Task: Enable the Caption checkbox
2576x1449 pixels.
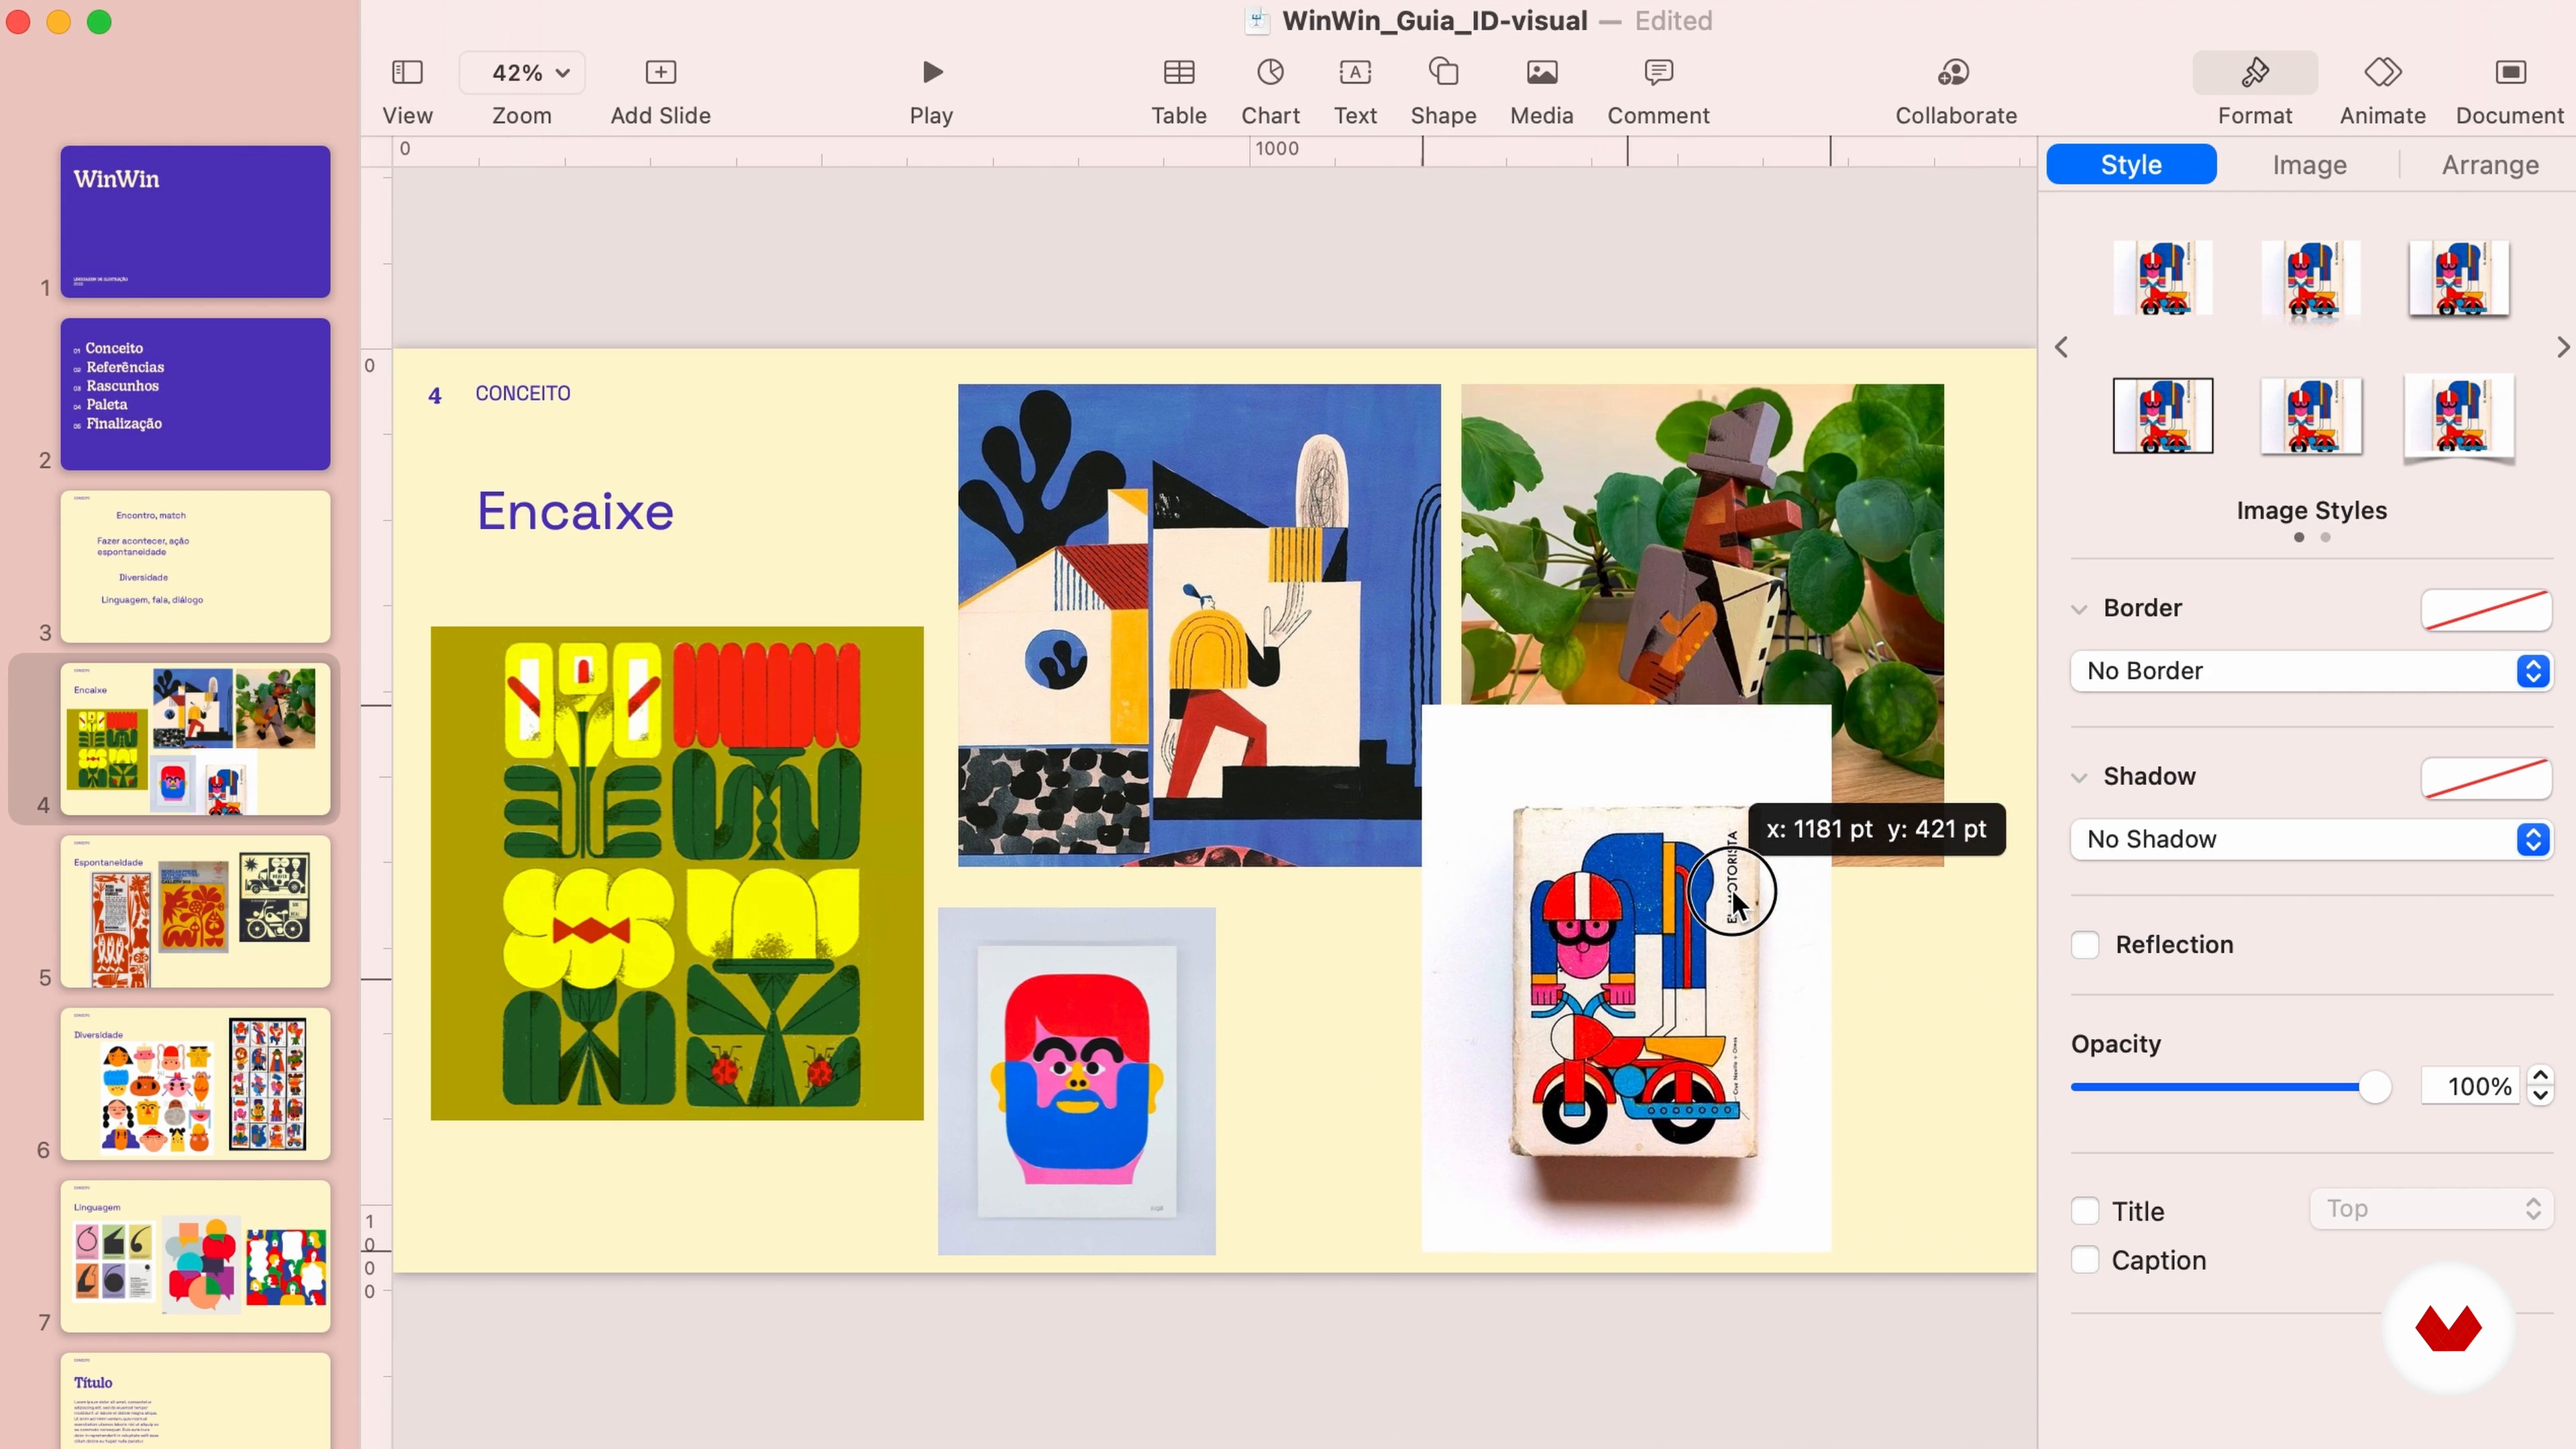Action: (x=2085, y=1260)
